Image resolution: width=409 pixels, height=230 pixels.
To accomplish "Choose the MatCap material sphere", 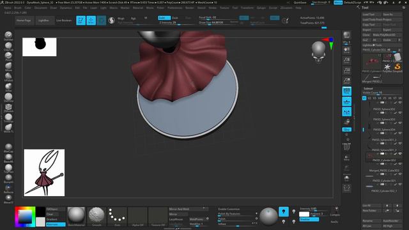I will point(8,148).
